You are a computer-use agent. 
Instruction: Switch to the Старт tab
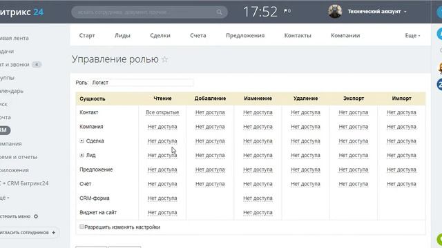tap(87, 35)
